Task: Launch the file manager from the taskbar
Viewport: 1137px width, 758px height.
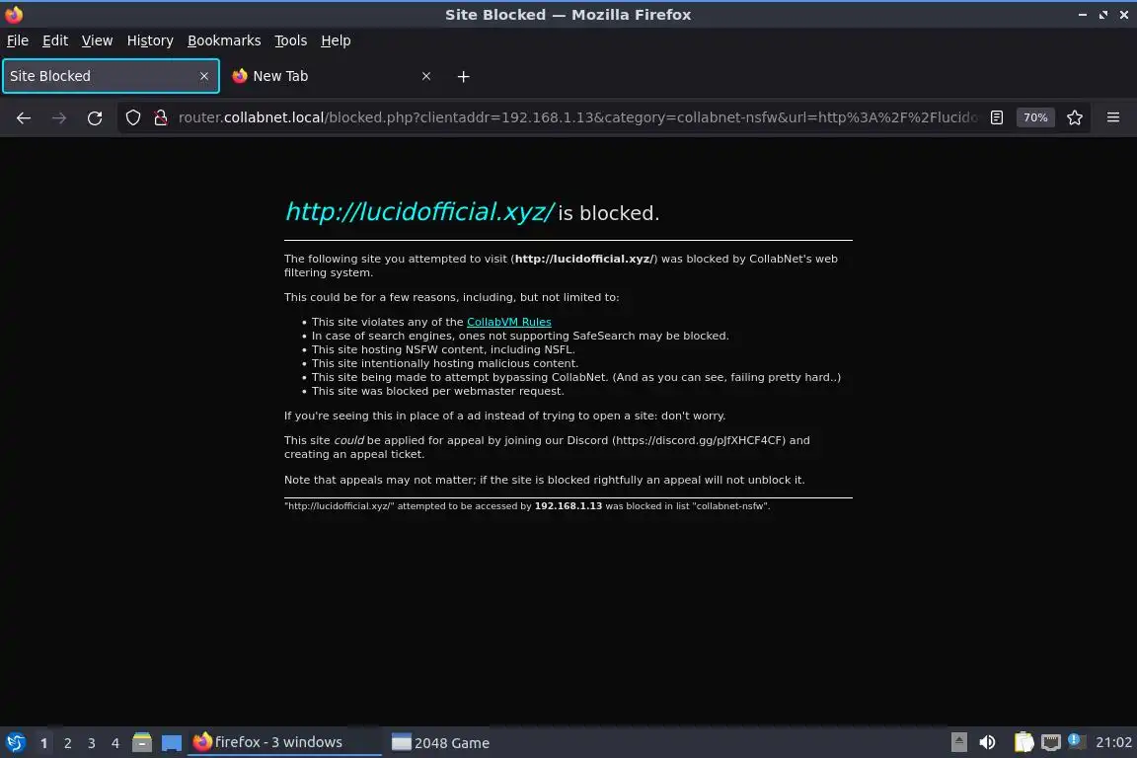Action: click(142, 742)
